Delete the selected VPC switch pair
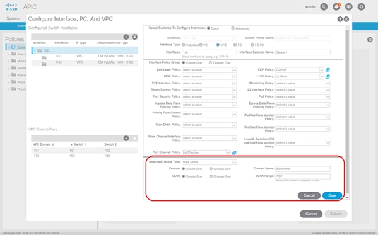 (134, 138)
